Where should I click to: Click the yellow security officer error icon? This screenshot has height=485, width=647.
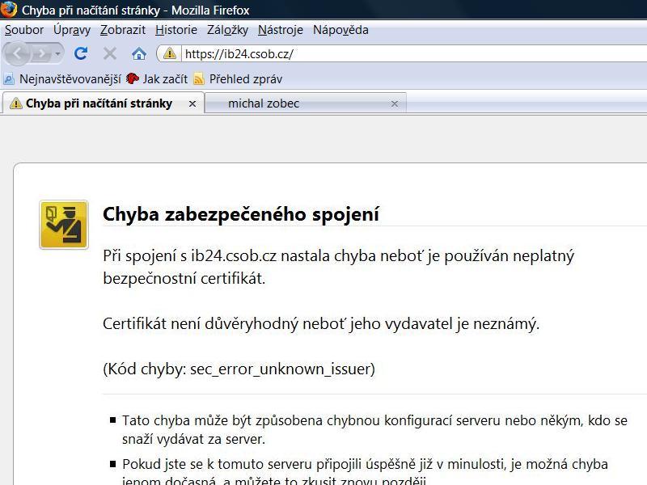64,225
